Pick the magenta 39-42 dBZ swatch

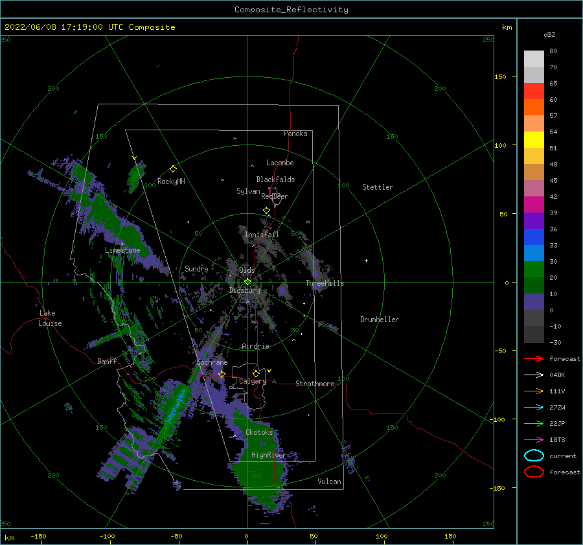point(534,205)
